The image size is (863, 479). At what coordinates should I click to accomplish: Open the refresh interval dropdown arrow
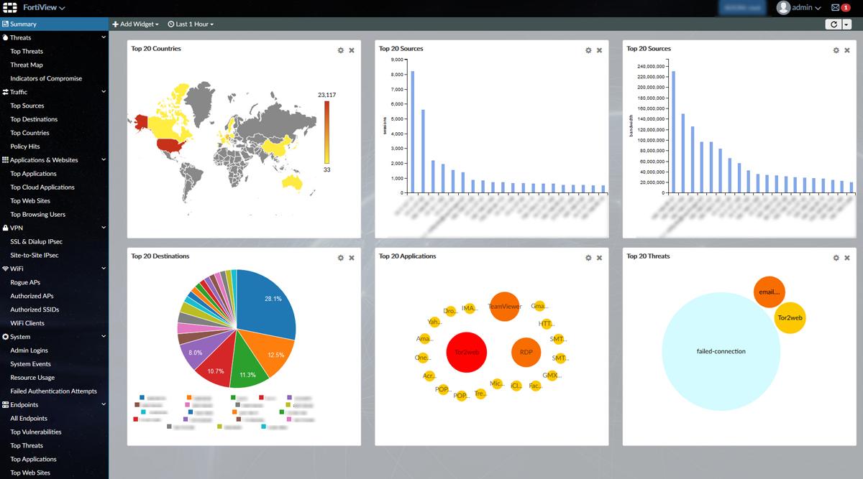846,24
